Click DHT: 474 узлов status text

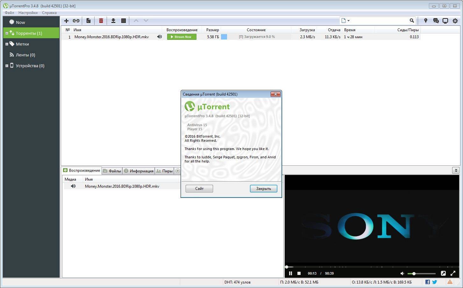coord(237,282)
